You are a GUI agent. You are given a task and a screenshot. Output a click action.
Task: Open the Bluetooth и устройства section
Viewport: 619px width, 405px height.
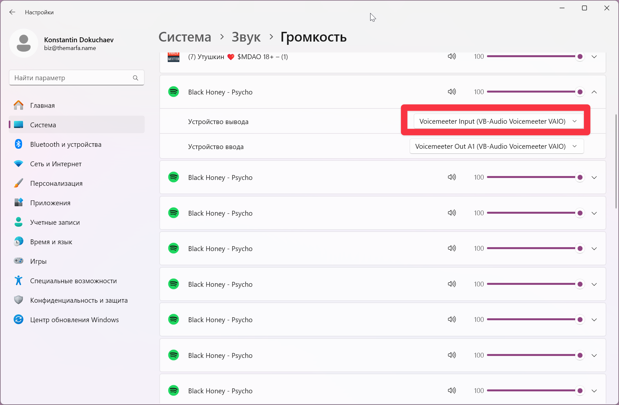coord(66,145)
